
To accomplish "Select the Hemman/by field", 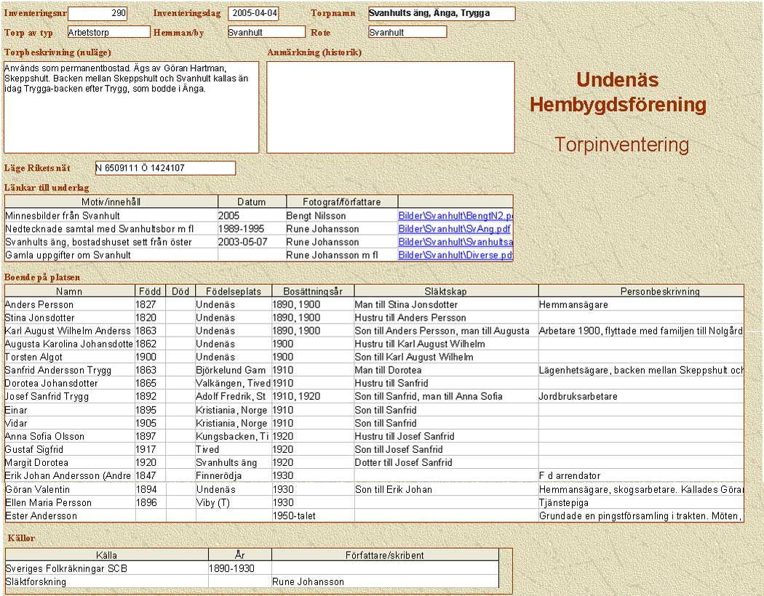I will click(x=266, y=32).
